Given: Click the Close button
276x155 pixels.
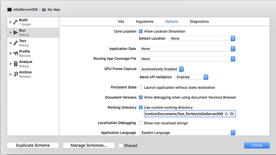Looking at the screenshot, I should 257,145.
